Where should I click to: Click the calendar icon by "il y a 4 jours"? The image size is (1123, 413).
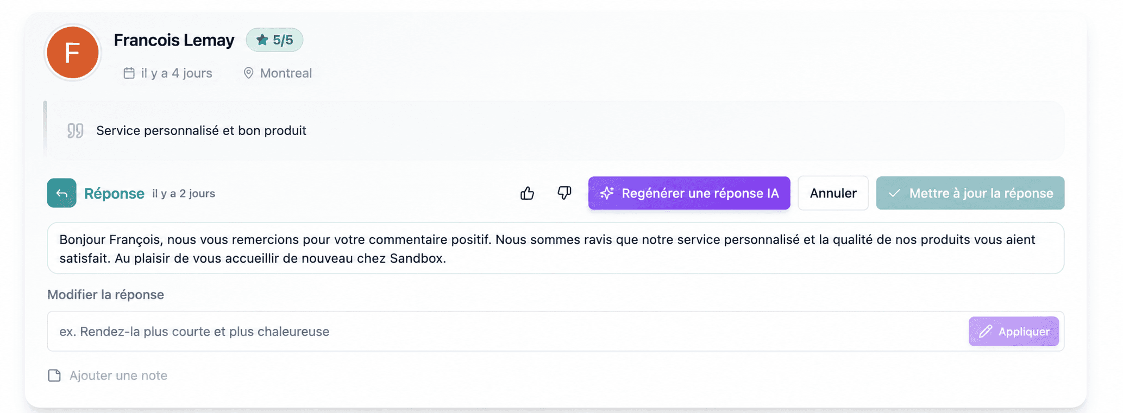pos(129,73)
